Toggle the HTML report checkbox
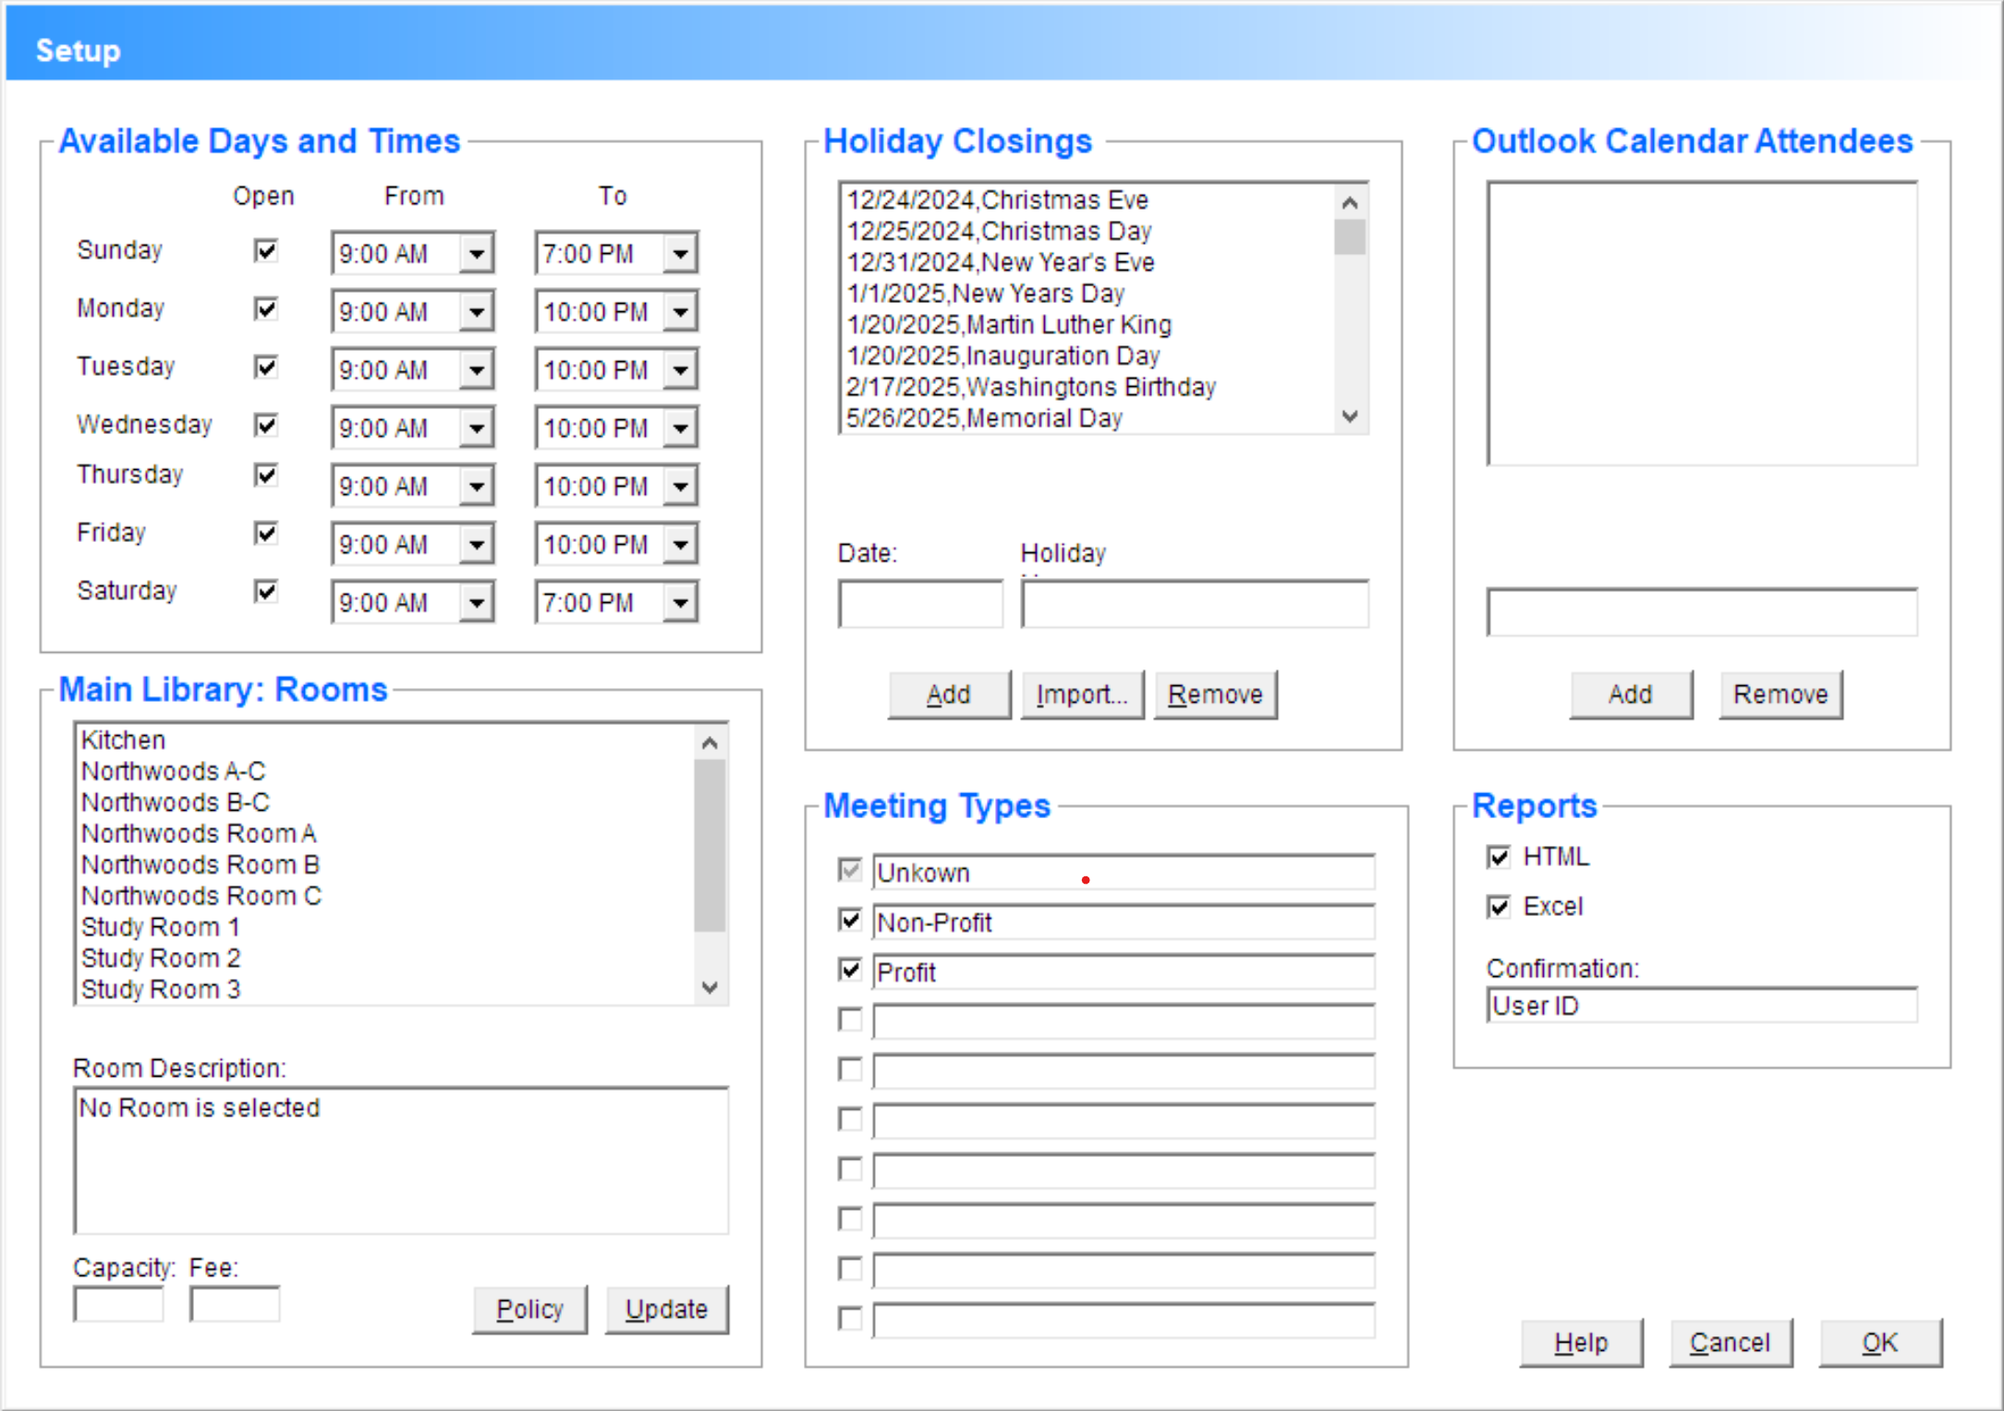Screen dimensions: 2004x1411 point(1499,857)
